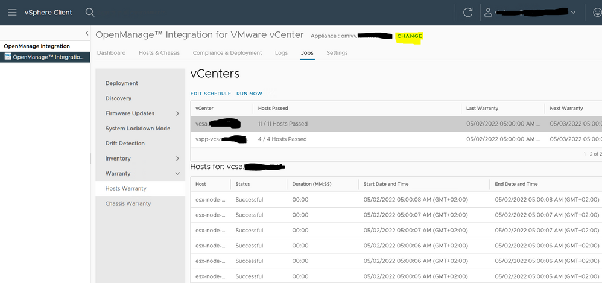
Task: Select the vspp-vcsa vCenter row
Action: tap(396, 139)
